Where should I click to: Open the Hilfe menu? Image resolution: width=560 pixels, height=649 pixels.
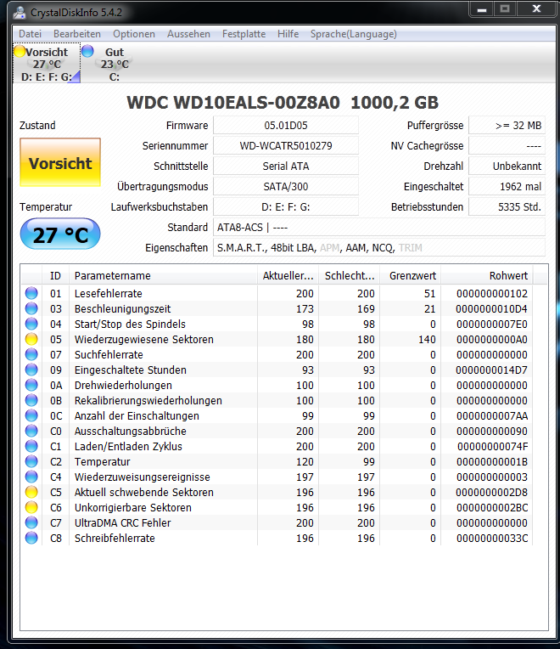pos(288,34)
